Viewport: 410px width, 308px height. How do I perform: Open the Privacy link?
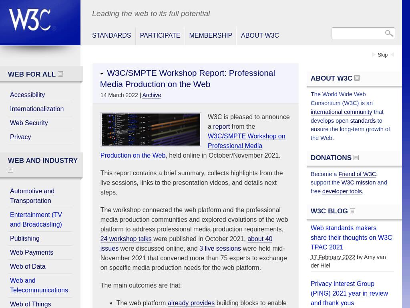(x=20, y=137)
